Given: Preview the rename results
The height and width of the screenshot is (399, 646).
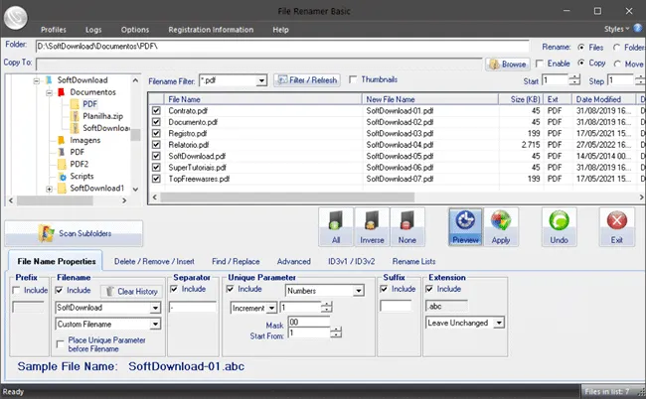Looking at the screenshot, I should click(x=465, y=227).
